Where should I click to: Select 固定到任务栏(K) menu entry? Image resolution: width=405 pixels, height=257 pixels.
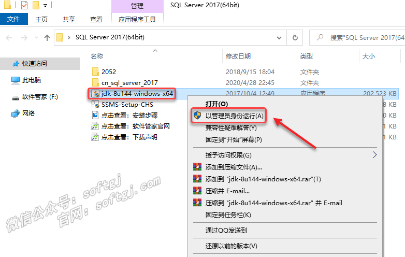228,215
